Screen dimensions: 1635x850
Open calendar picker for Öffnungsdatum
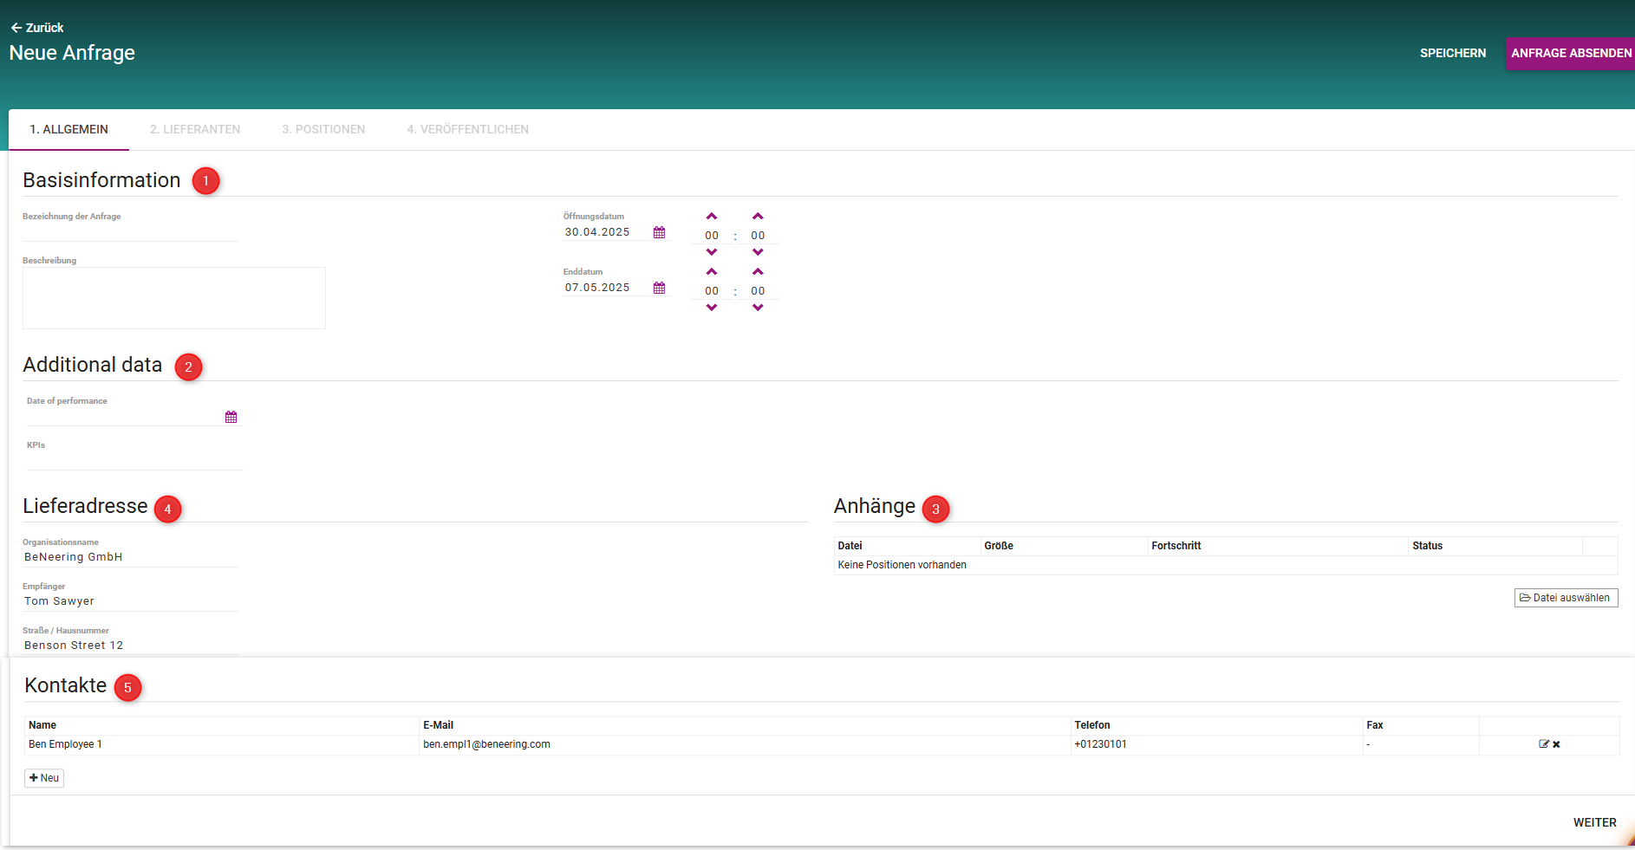[659, 232]
